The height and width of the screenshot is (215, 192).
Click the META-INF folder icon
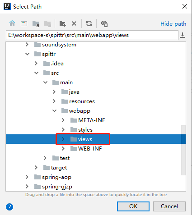[x=74, y=120]
